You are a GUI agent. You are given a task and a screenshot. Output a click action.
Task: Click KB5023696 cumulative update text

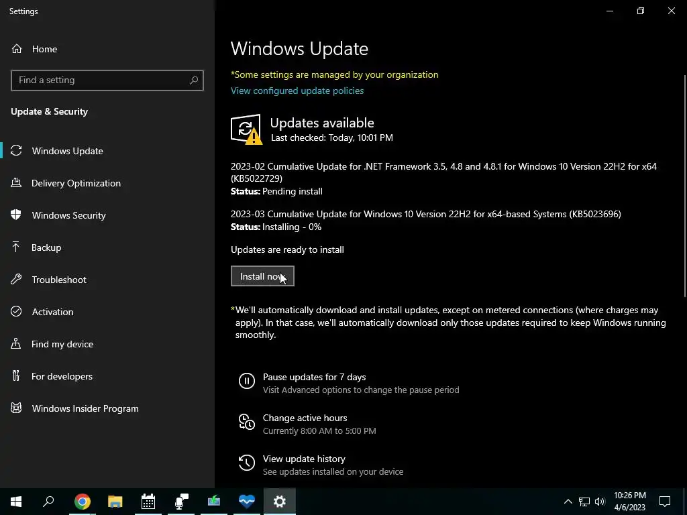426,214
